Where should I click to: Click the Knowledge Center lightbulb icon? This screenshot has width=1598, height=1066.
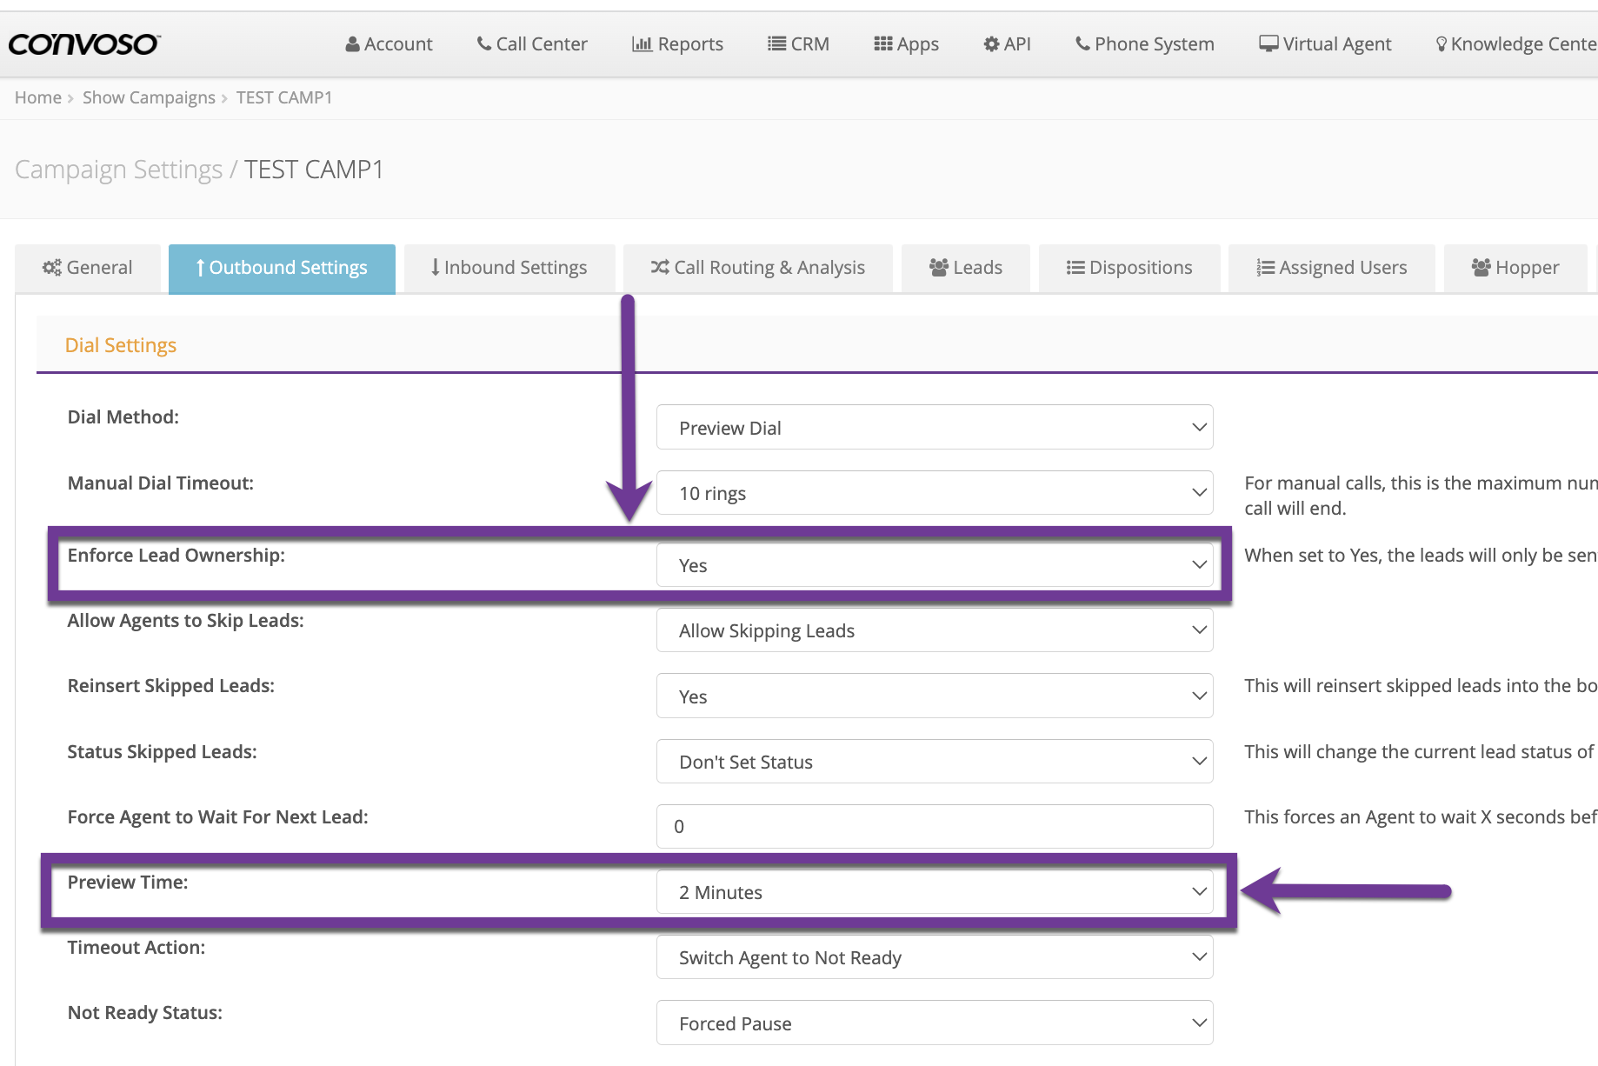(x=1441, y=43)
